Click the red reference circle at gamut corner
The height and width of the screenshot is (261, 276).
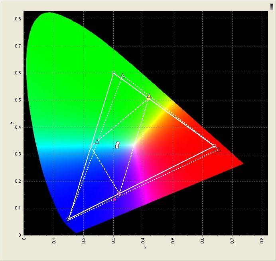(214, 146)
